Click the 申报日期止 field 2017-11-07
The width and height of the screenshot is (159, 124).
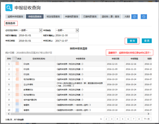67,41
